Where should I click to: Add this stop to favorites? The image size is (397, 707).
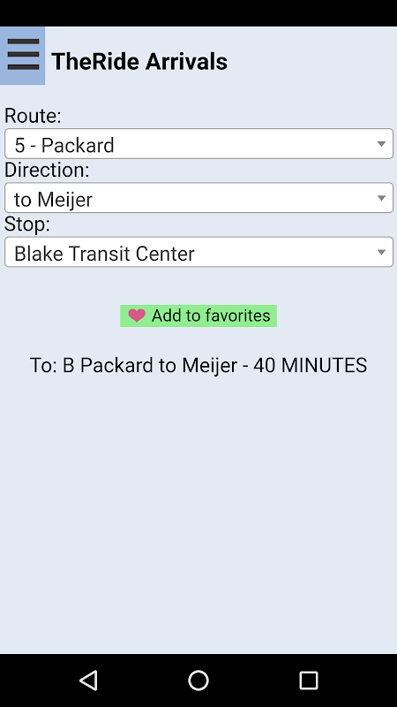click(x=198, y=315)
